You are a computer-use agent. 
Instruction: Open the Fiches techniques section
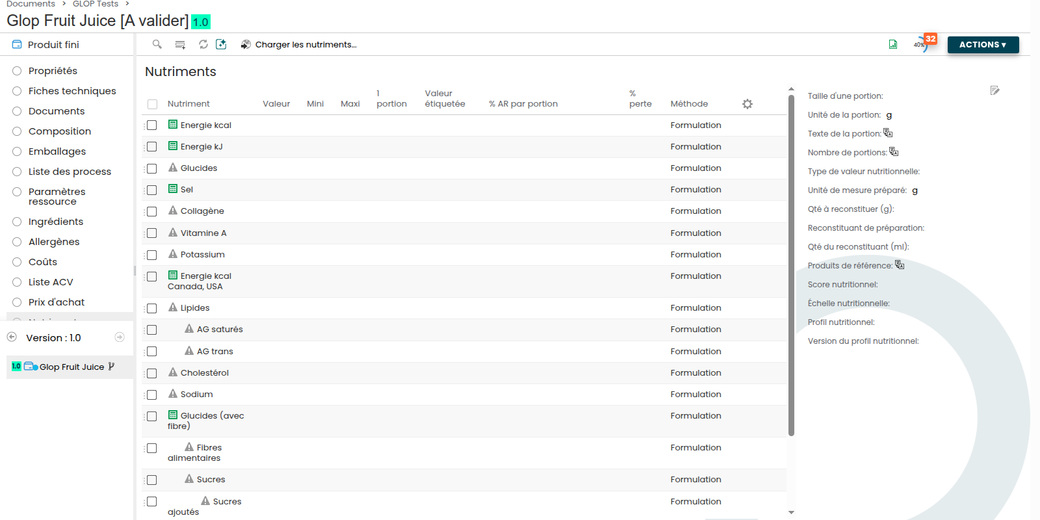71,91
